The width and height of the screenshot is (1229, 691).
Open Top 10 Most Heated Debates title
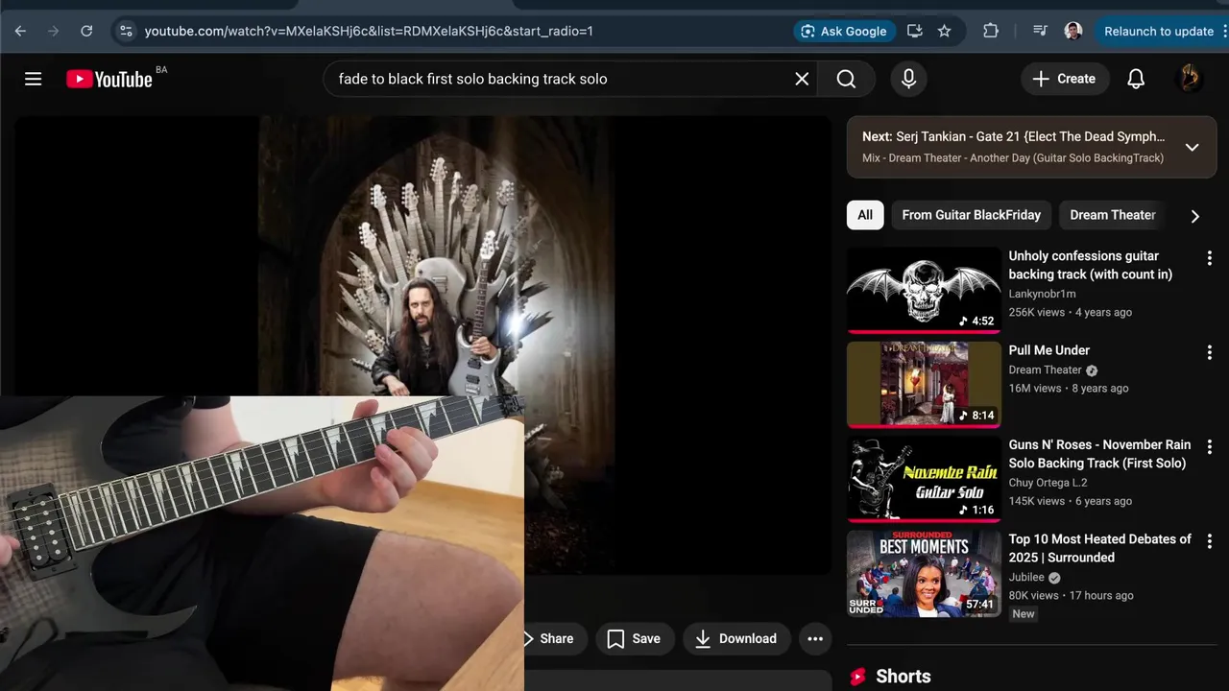[x=1099, y=548]
